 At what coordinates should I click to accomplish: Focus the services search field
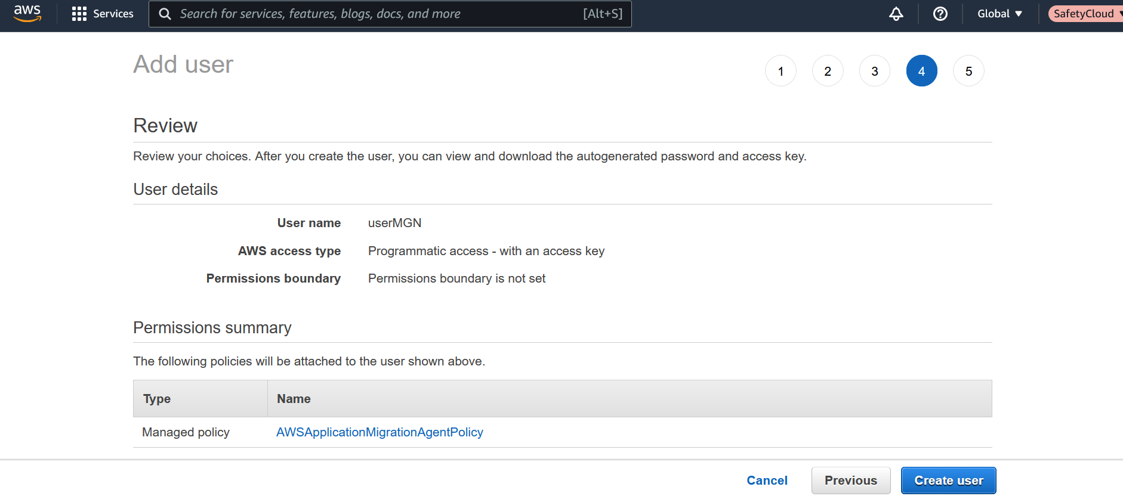[x=390, y=14]
